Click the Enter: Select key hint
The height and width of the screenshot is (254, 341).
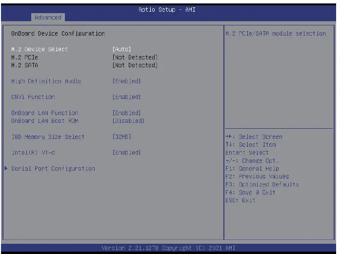(x=247, y=153)
